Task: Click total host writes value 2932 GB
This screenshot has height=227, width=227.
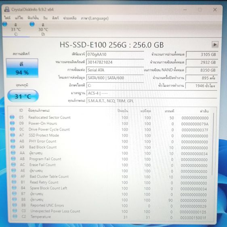Action: (x=202, y=62)
